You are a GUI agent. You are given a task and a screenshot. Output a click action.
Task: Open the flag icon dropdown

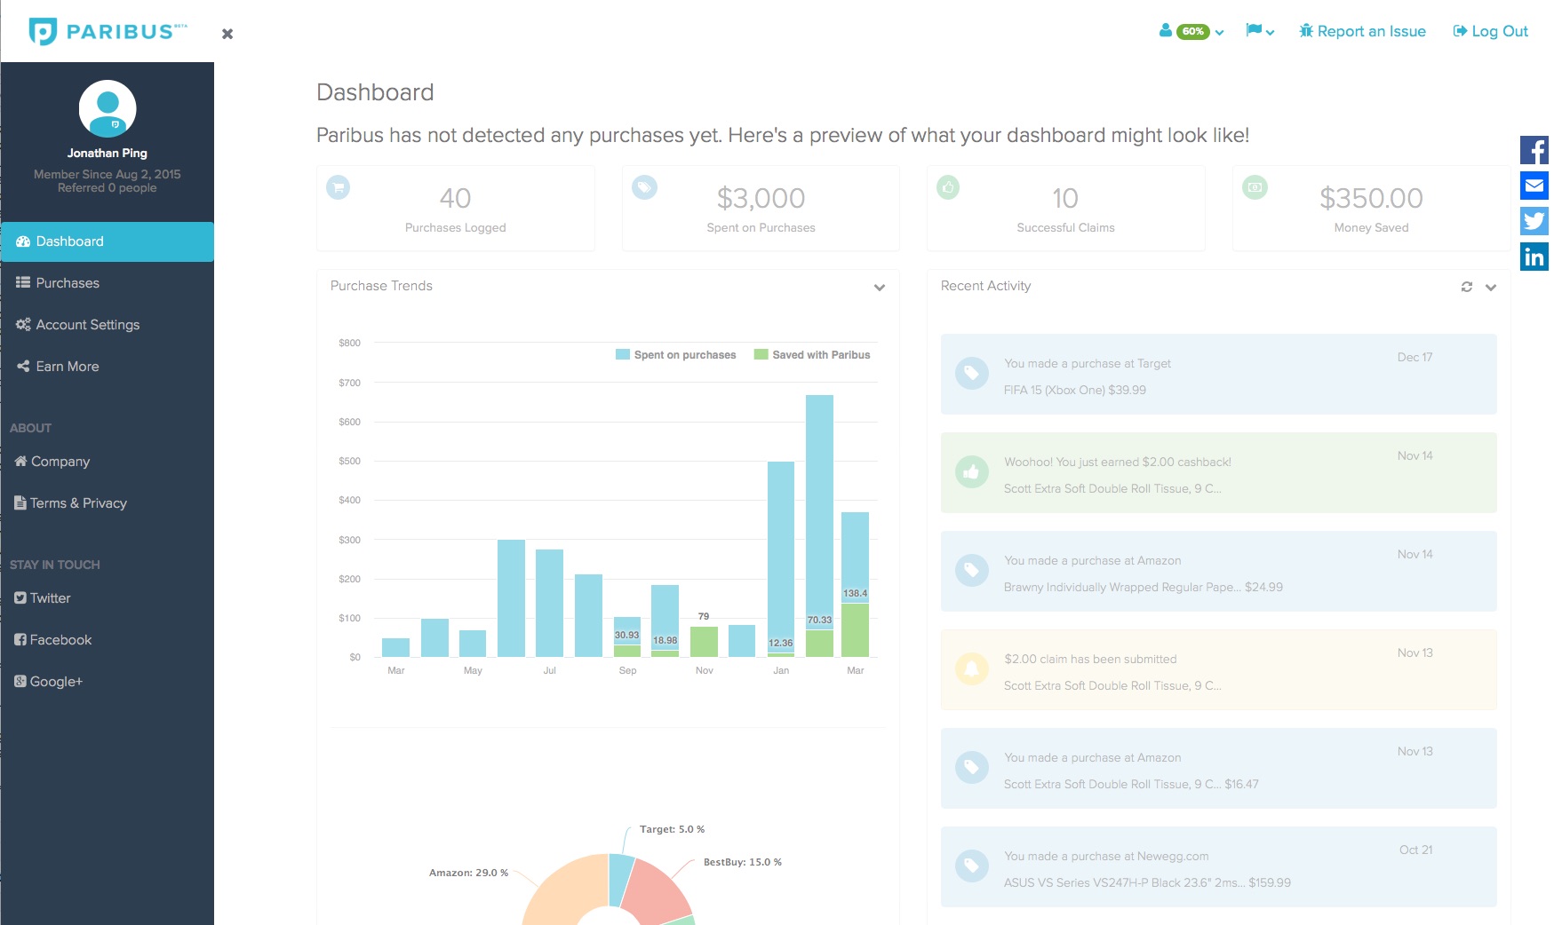tap(1260, 31)
